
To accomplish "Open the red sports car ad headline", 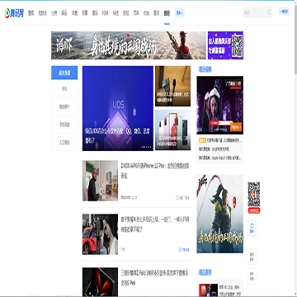I will click(x=155, y=224).
